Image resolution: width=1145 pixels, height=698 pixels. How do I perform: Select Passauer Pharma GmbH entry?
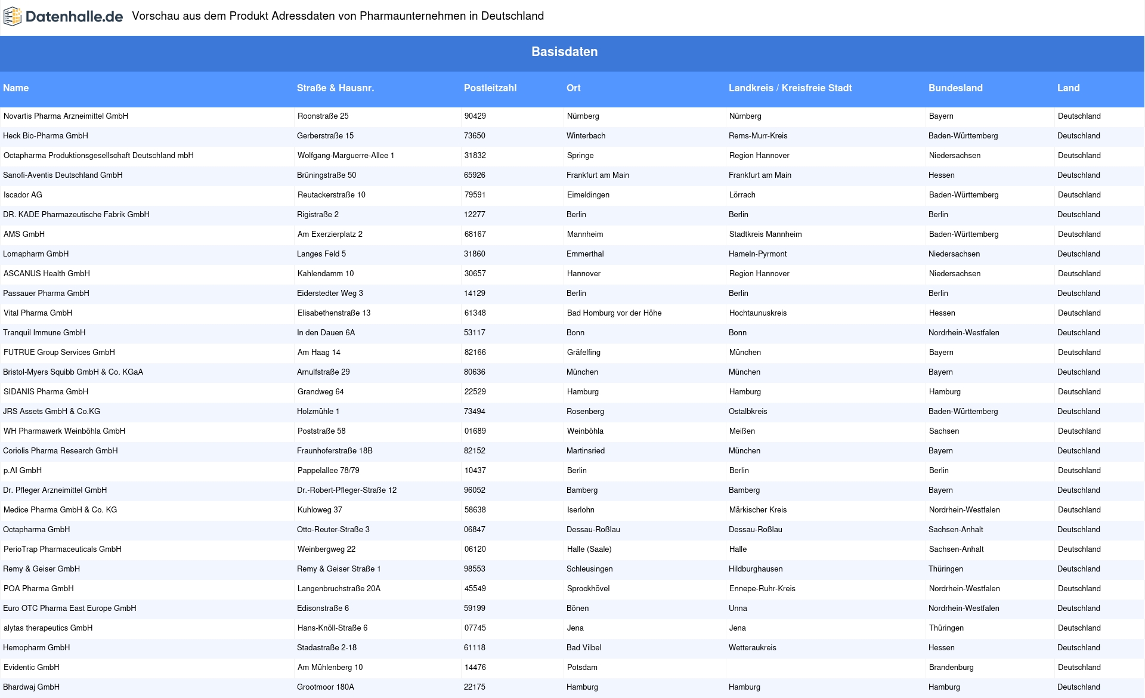tap(46, 294)
